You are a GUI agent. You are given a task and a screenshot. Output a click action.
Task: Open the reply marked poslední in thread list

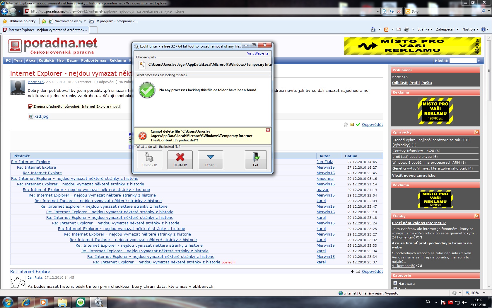(x=157, y=262)
